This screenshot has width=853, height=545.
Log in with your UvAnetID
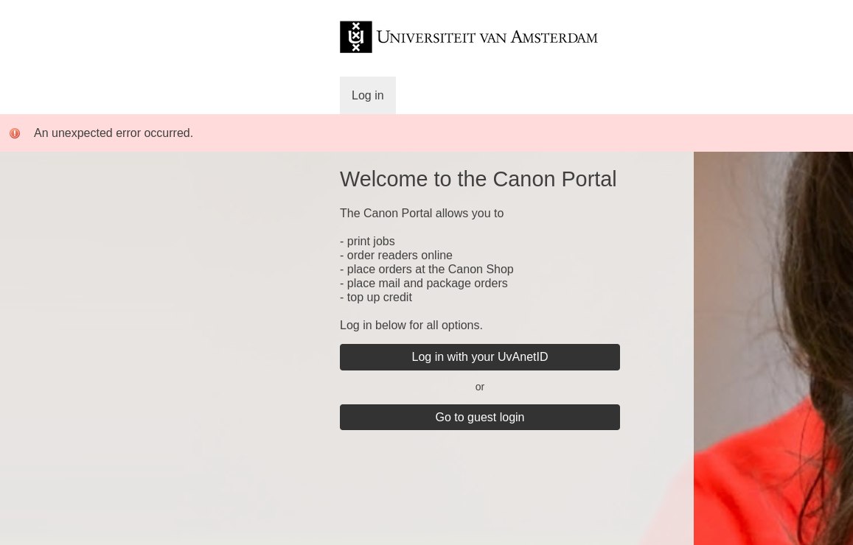479,357
